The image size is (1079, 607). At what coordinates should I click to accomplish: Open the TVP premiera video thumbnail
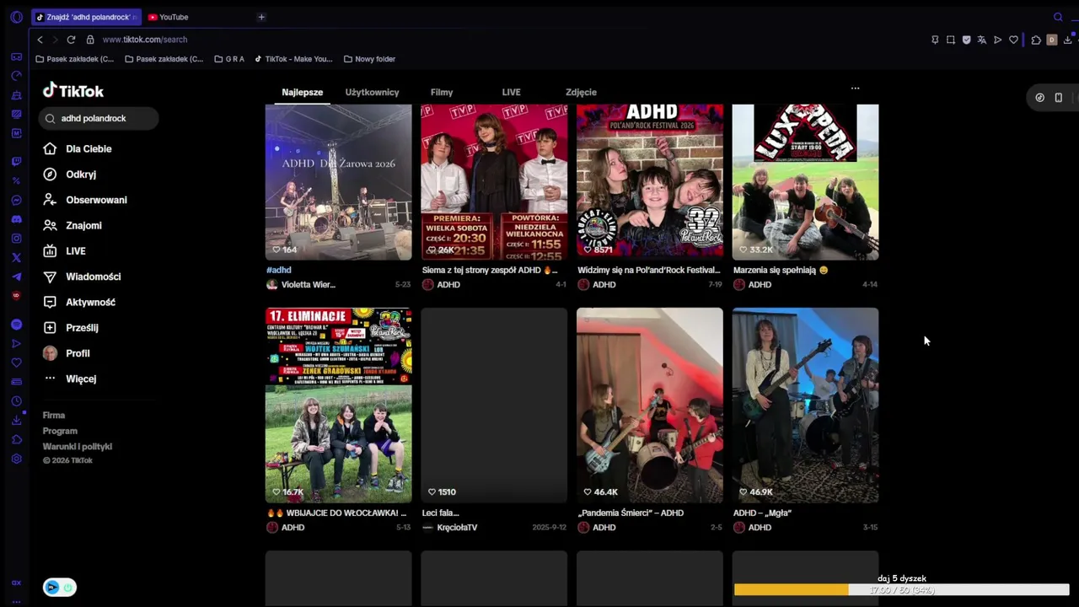(494, 182)
